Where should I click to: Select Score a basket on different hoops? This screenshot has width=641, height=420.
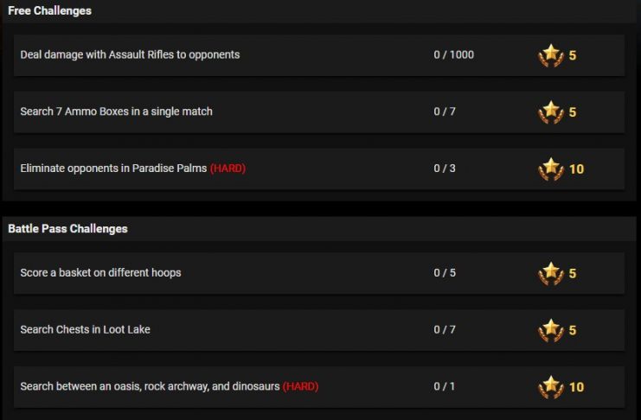click(100, 272)
